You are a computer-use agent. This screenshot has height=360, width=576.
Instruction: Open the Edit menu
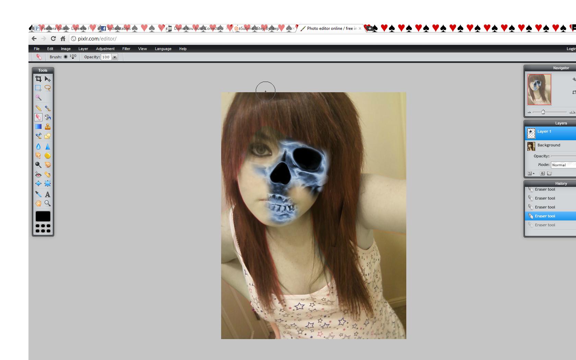point(50,49)
